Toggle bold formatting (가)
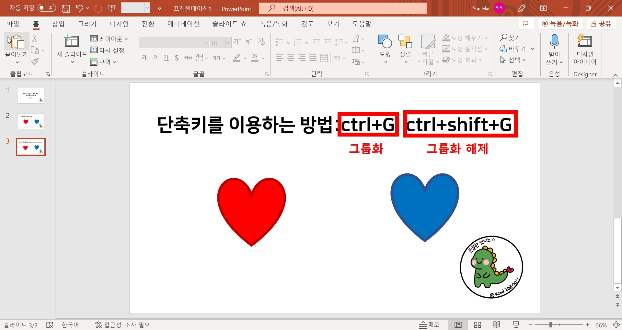Image resolution: width=622 pixels, height=330 pixels. click(144, 58)
